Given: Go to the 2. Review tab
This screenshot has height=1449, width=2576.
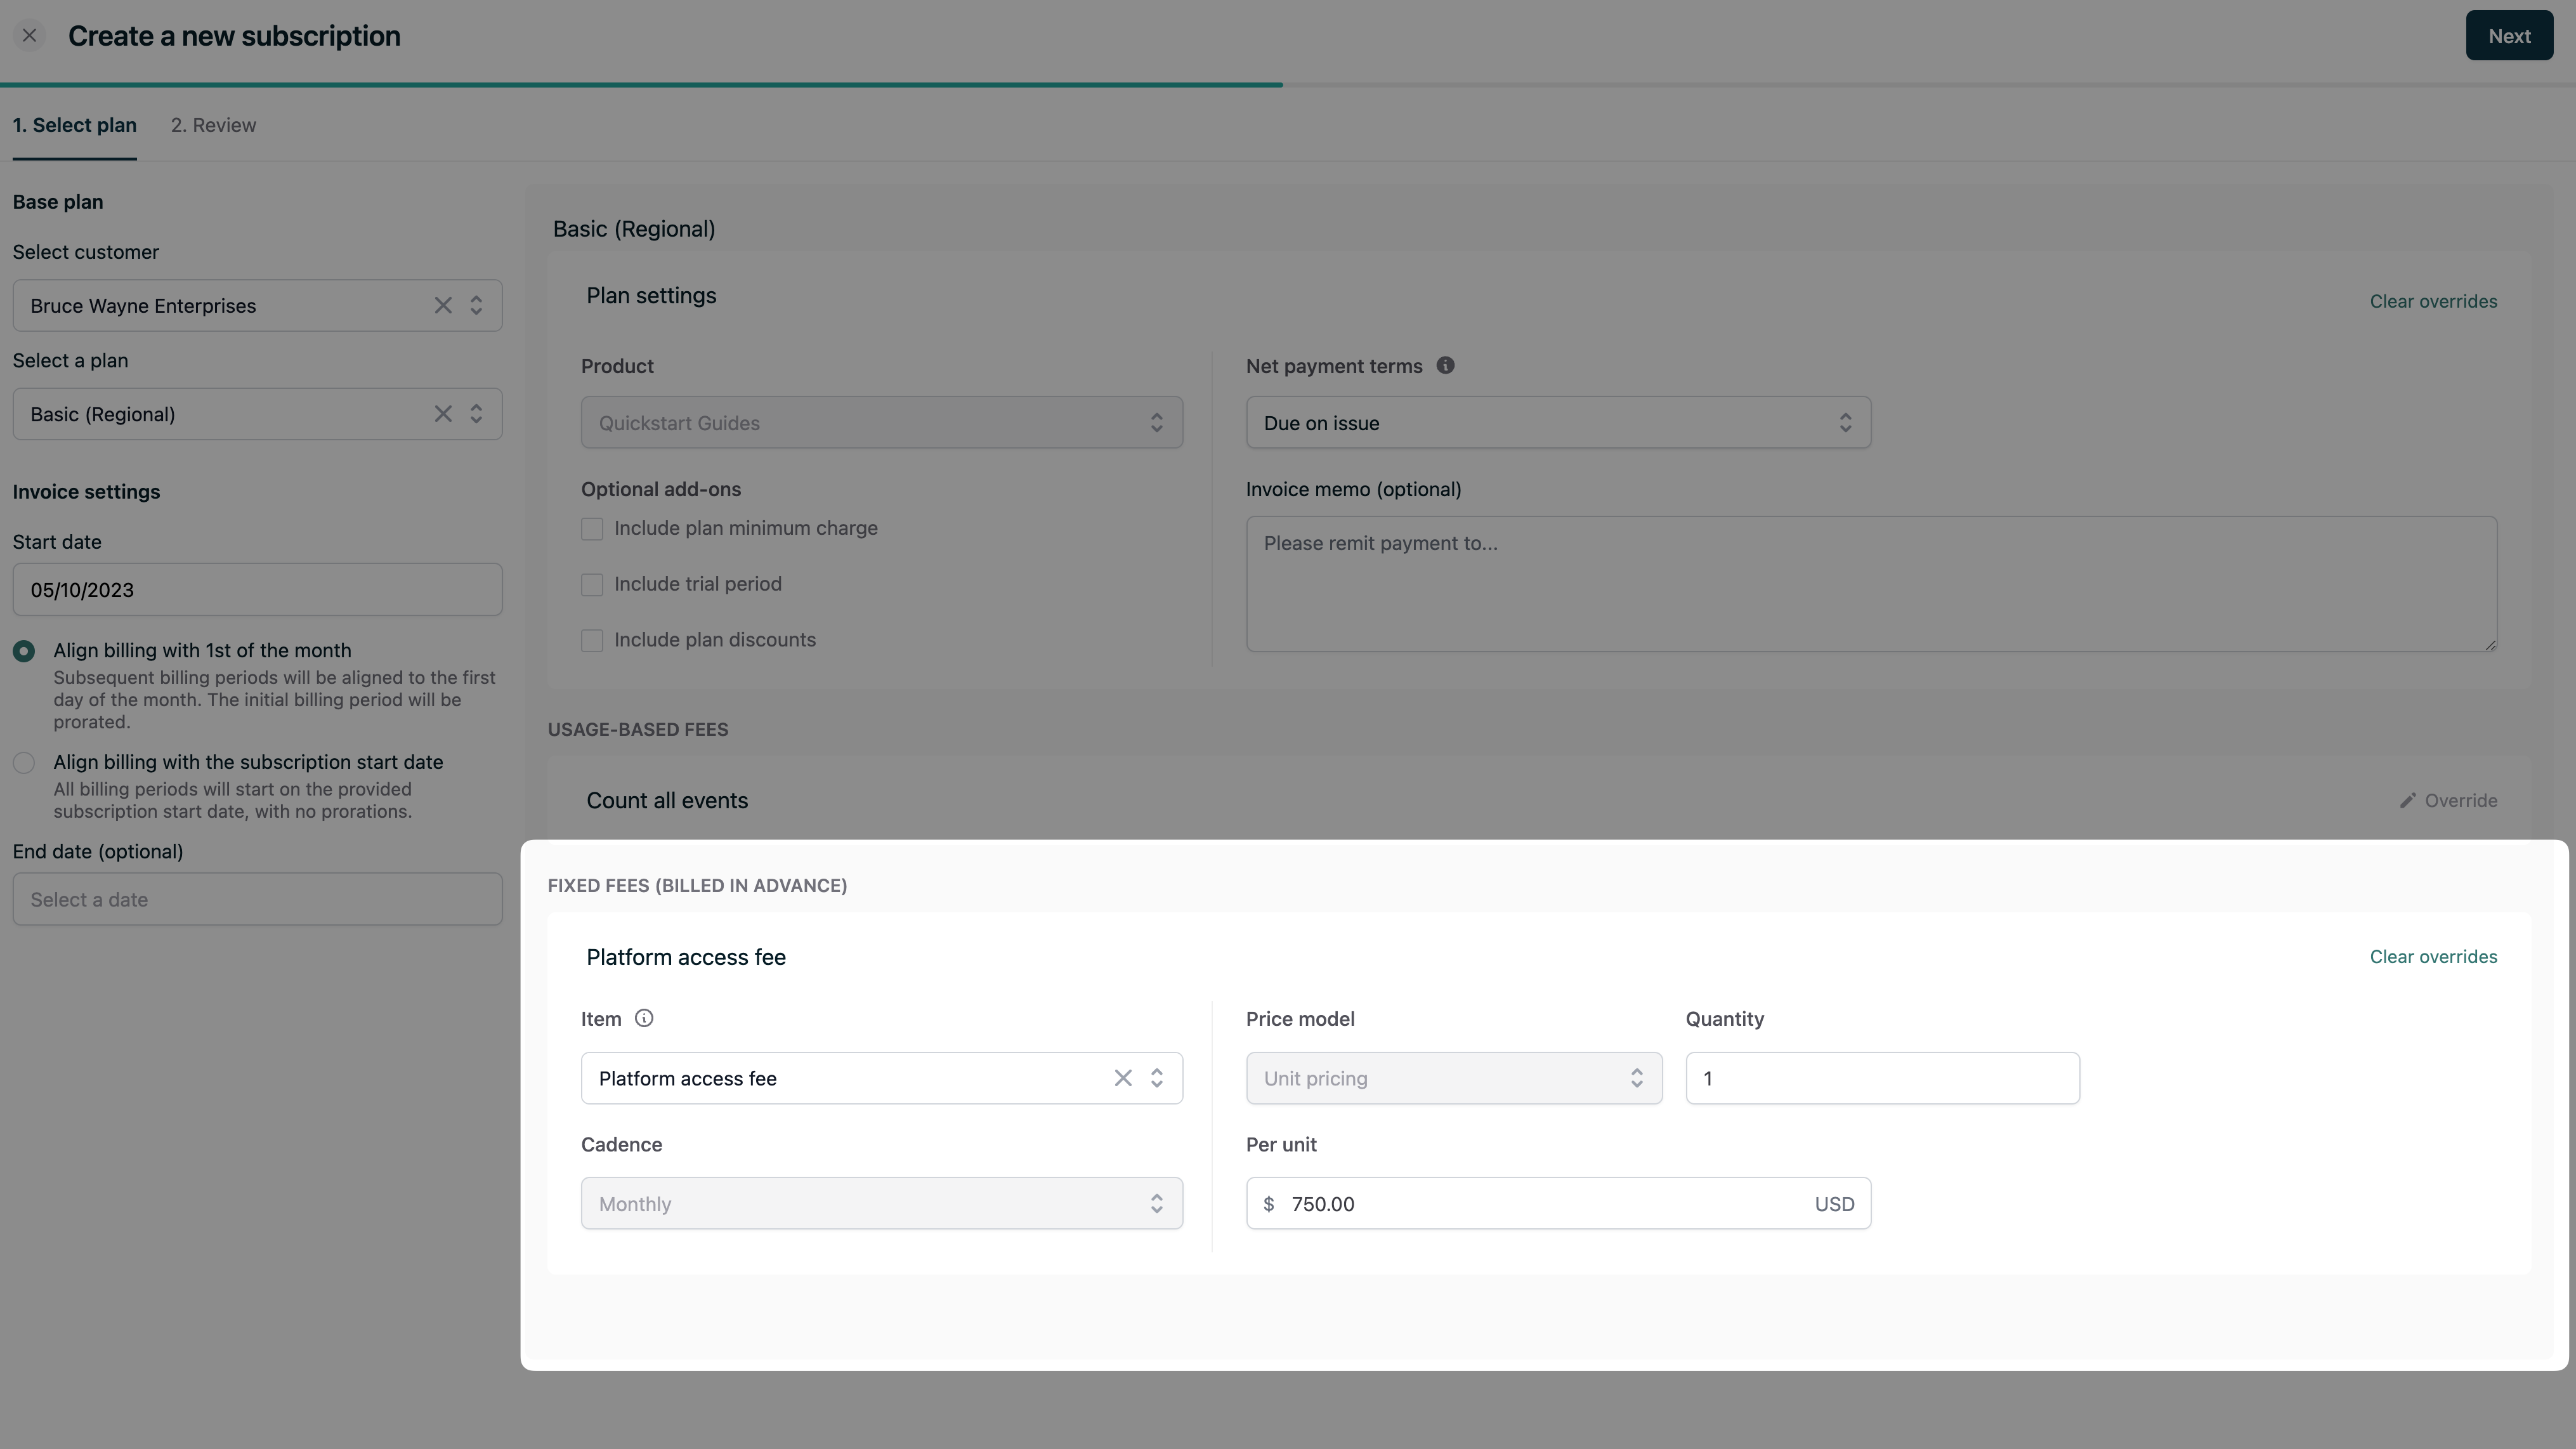Looking at the screenshot, I should tap(213, 125).
